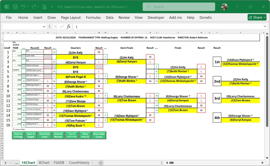Open the Insert Function fx icon
270x166 pixels.
tap(69, 26)
